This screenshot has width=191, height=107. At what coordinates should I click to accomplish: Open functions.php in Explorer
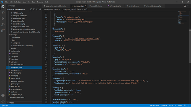tap(16, 73)
